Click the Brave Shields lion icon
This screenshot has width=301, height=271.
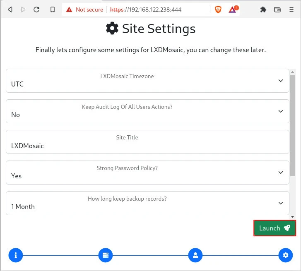(x=218, y=10)
